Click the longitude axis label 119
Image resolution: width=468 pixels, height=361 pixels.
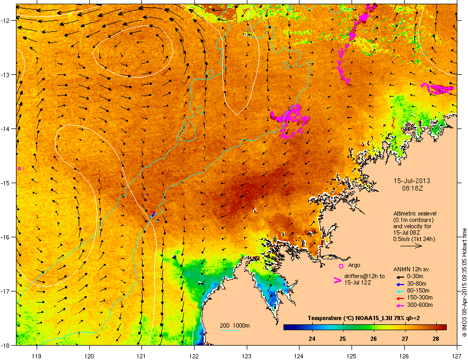pos(37,356)
